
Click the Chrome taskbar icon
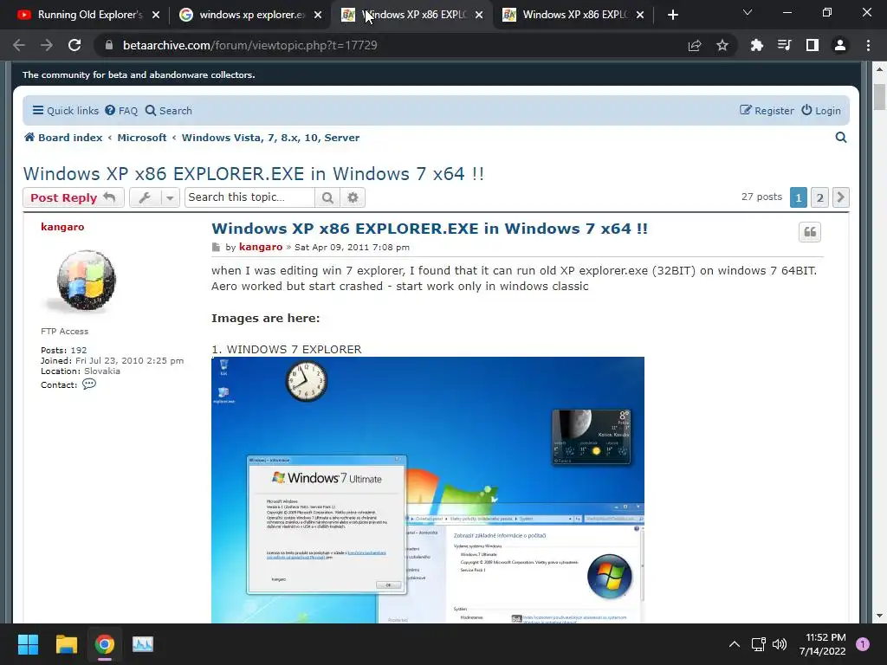tap(105, 644)
